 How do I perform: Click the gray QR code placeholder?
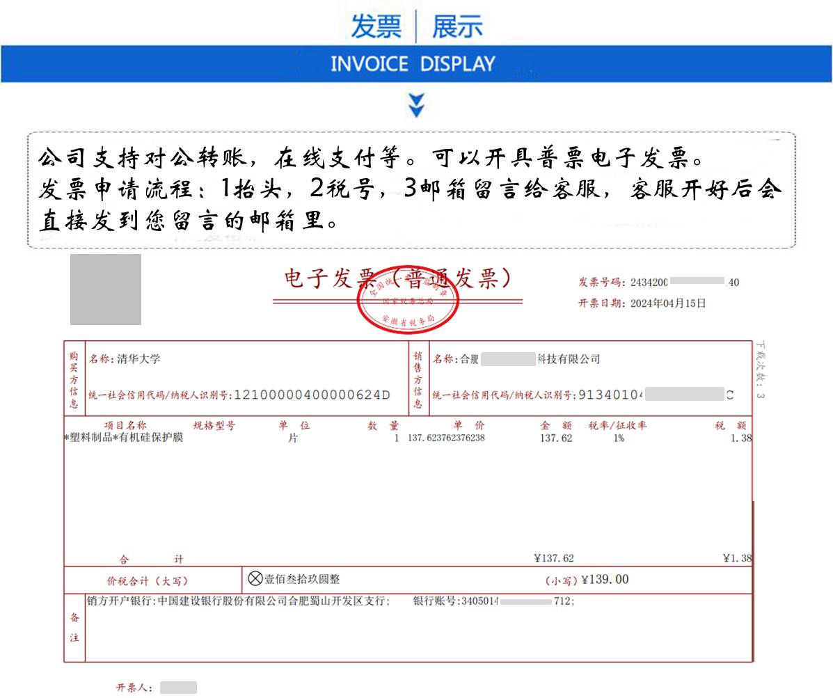[106, 289]
